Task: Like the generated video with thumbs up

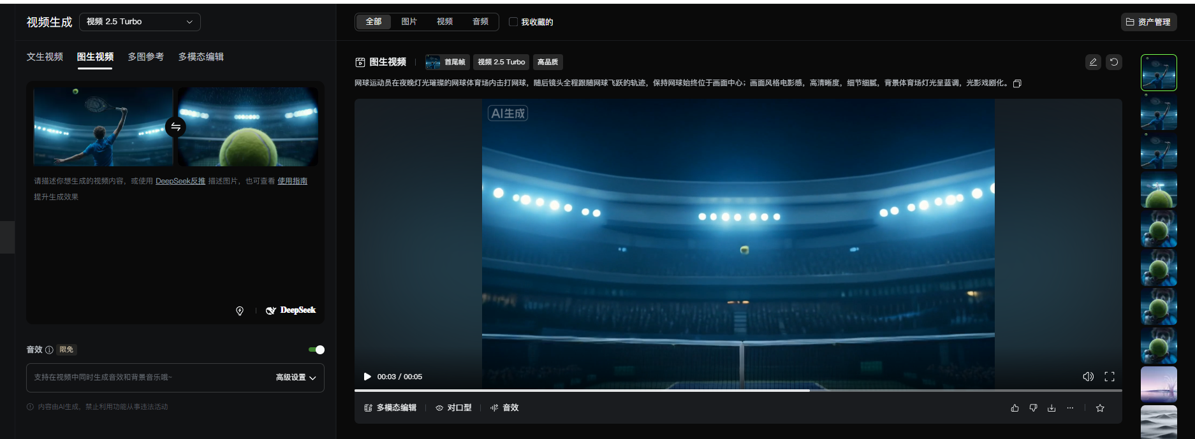Action: click(1015, 408)
